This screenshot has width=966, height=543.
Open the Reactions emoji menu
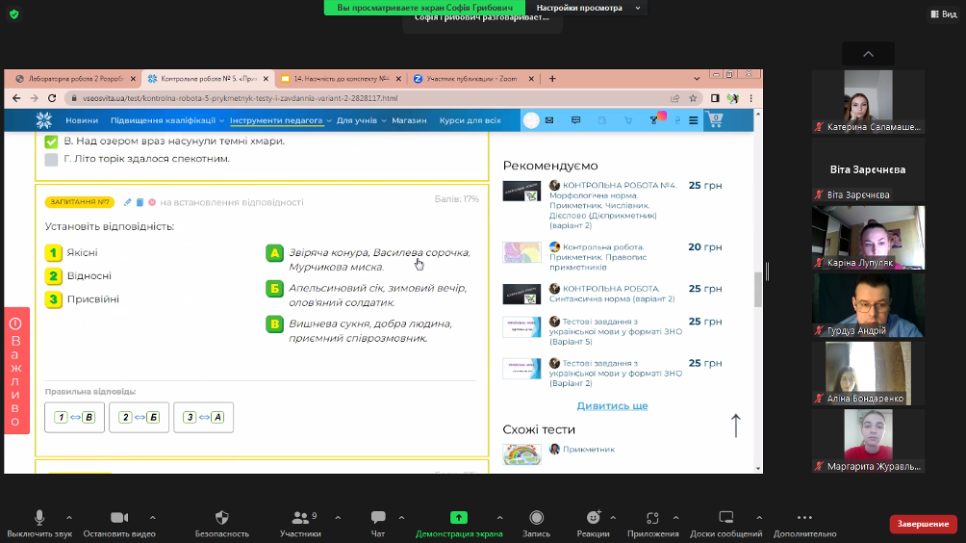pos(593,518)
